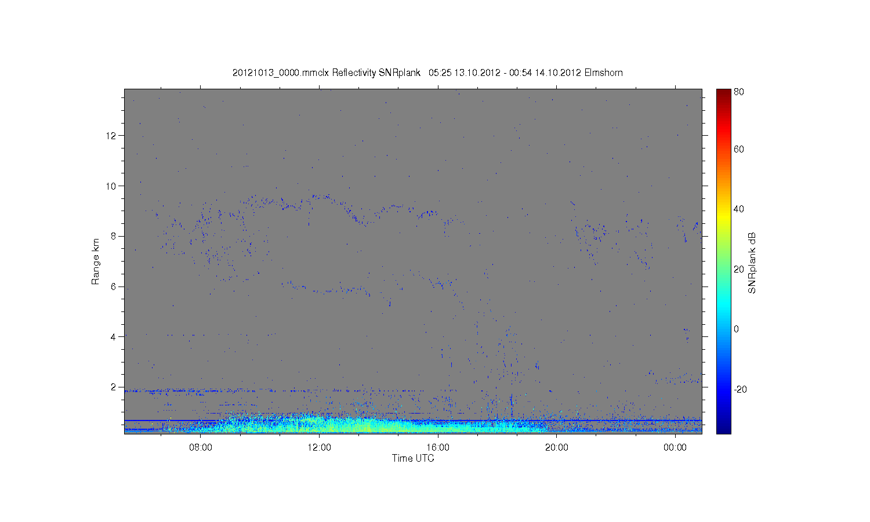Click the colorbar value 0
Screen dimensions: 870x522
tap(736, 329)
